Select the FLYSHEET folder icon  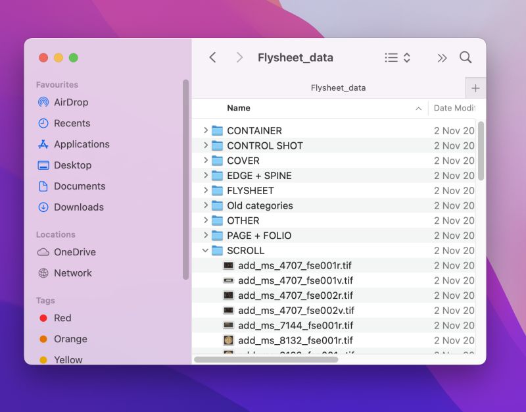coord(218,191)
